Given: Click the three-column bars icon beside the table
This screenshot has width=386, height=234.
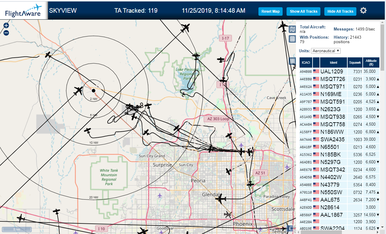Looking at the screenshot, I should pyautogui.click(x=292, y=61).
